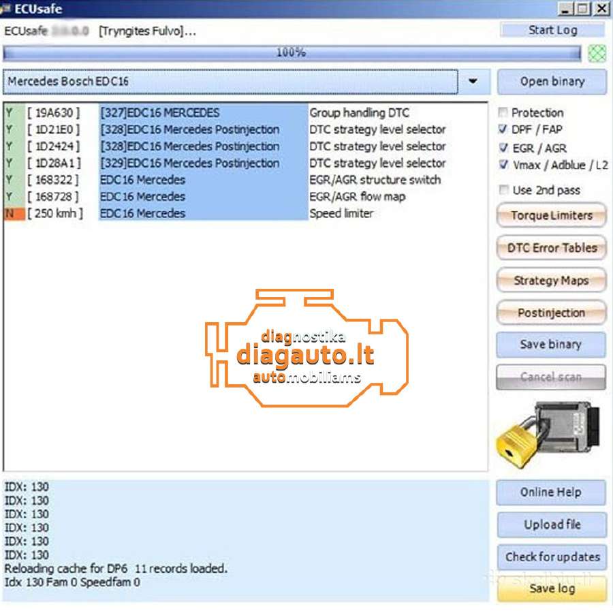Screen dimensions: 613x613
Task: Open the ECU type dropdown arrow
Action: tap(473, 81)
